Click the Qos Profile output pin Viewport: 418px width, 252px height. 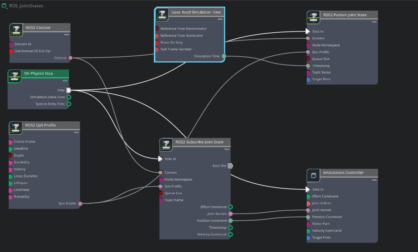pyautogui.click(x=80, y=204)
